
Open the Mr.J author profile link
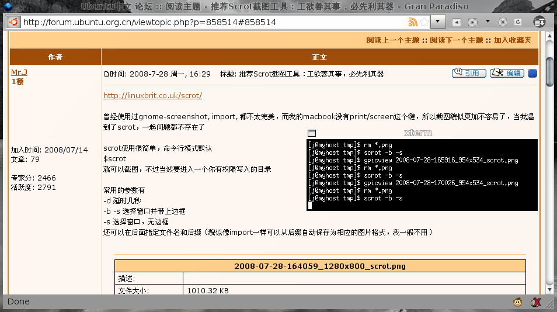19,72
